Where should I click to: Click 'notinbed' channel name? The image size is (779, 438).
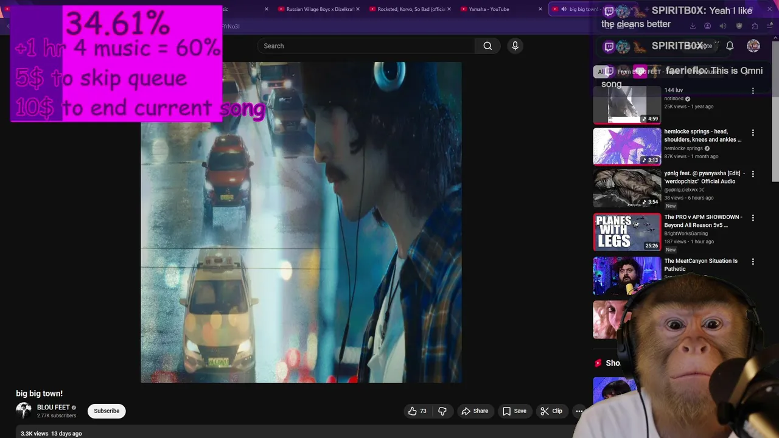(674, 99)
